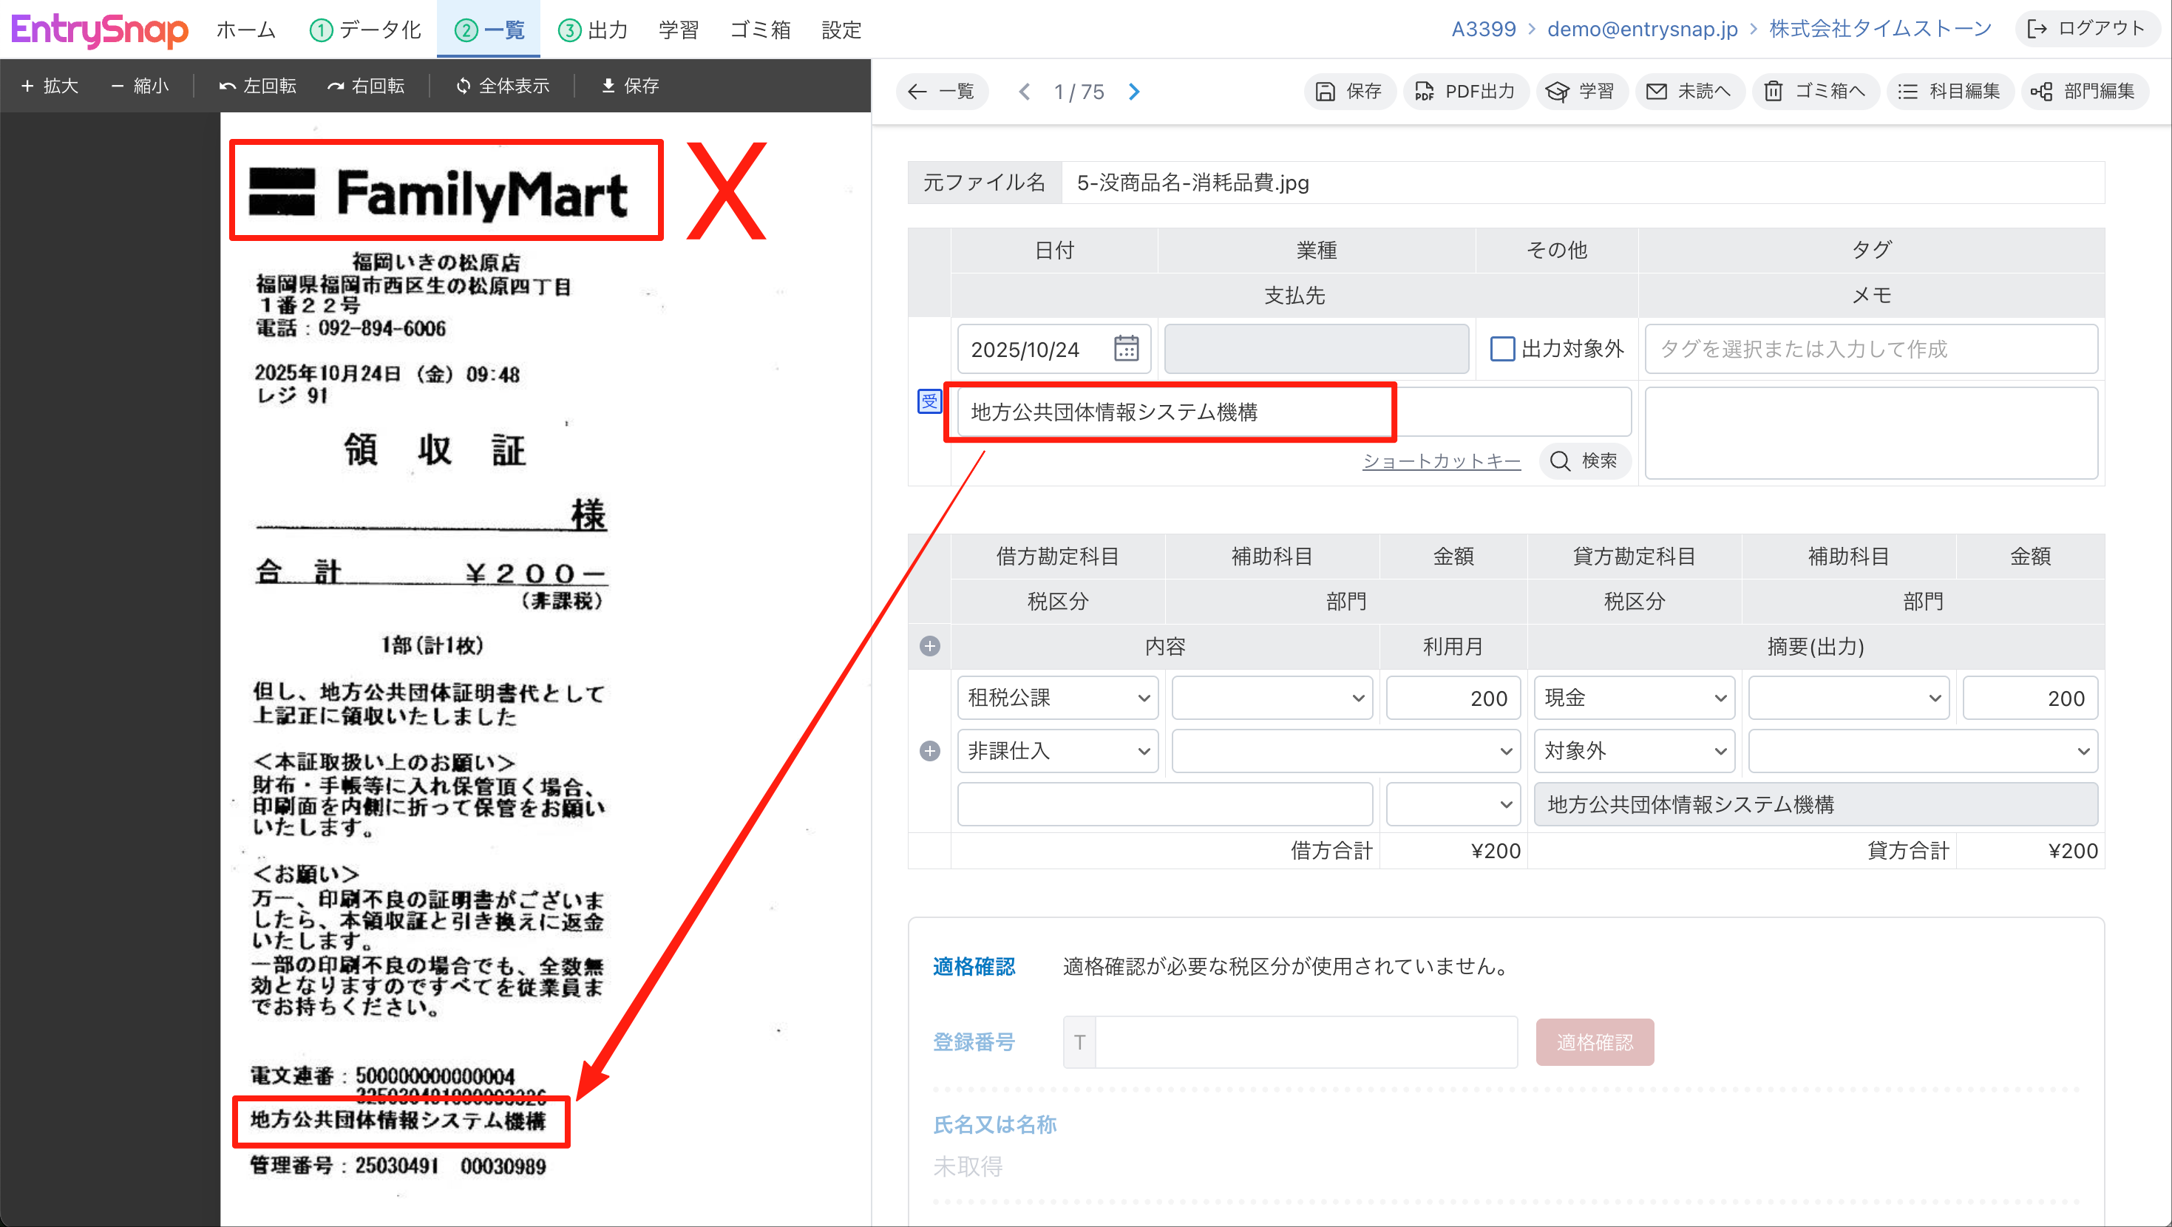Viewport: 2172px width, 1227px height.
Task: Click the 業種 input field
Action: (x=1316, y=348)
